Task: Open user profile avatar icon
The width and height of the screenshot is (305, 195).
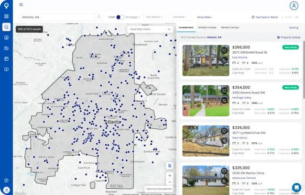Action: [294, 5]
